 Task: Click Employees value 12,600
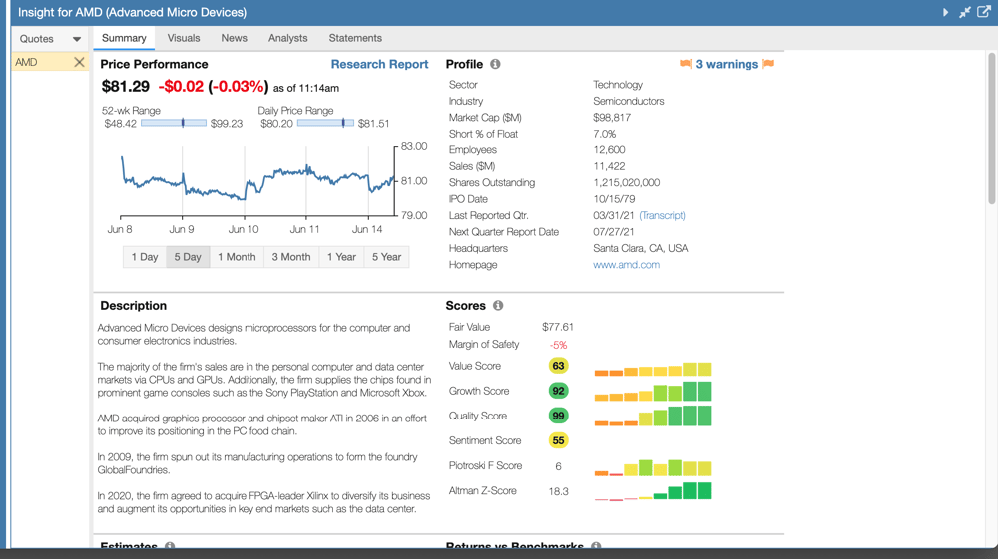[x=609, y=150]
